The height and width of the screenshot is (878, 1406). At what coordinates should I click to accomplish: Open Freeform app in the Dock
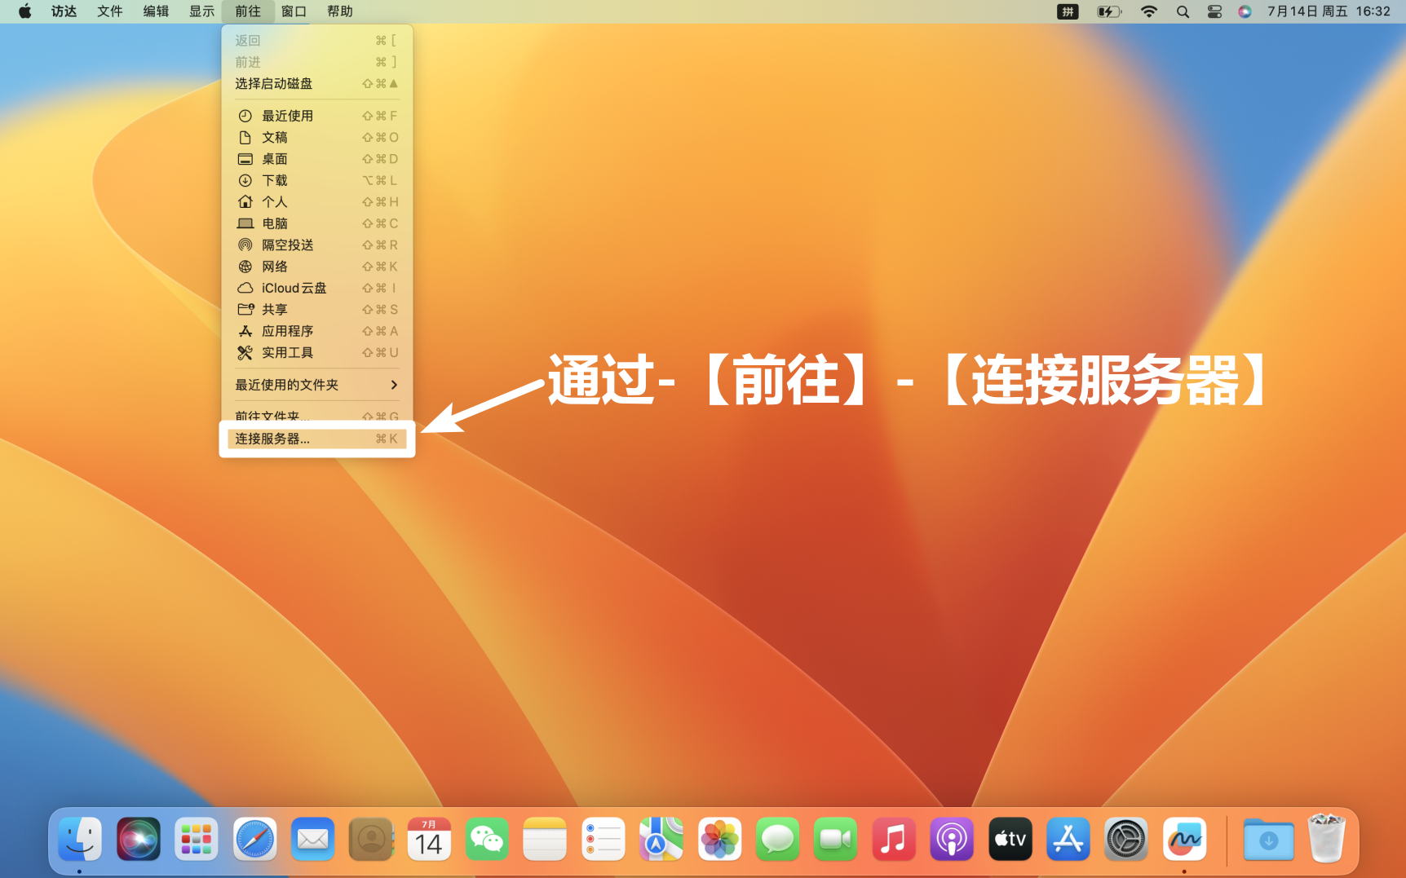tap(1184, 839)
